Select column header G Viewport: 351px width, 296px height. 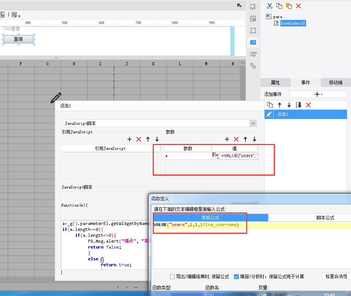47,64
